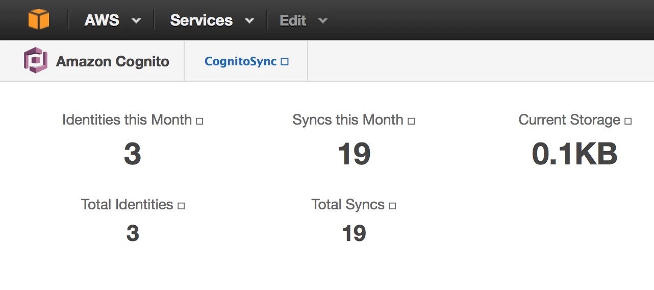
Task: Click info icon beside Total Syncs
Action: pos(392,206)
